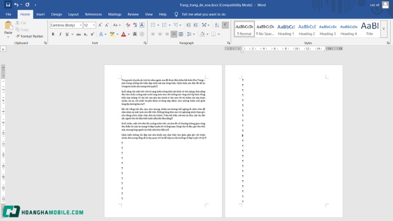Click the Tell me what you want to do box

203,14
